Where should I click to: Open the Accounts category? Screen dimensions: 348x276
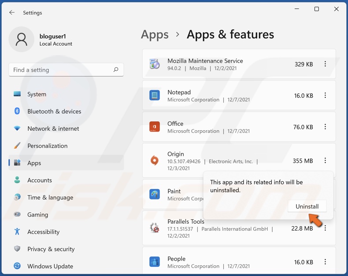click(x=66, y=180)
